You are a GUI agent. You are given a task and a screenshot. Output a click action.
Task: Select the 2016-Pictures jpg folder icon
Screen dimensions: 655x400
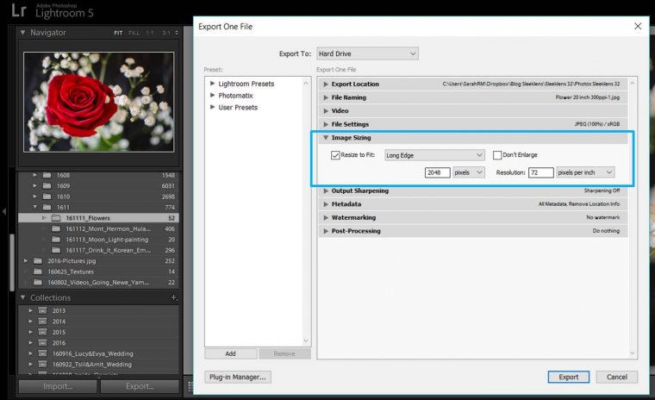tap(38, 261)
